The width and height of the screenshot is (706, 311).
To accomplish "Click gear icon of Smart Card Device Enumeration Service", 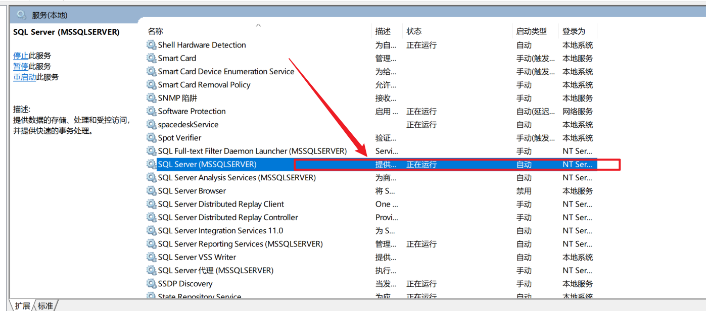I will tap(152, 72).
